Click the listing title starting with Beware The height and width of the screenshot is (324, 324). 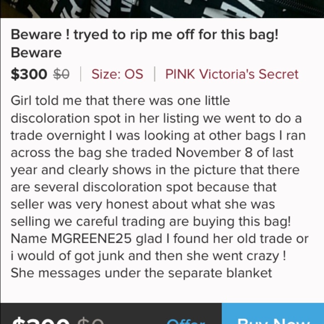pyautogui.click(x=145, y=35)
